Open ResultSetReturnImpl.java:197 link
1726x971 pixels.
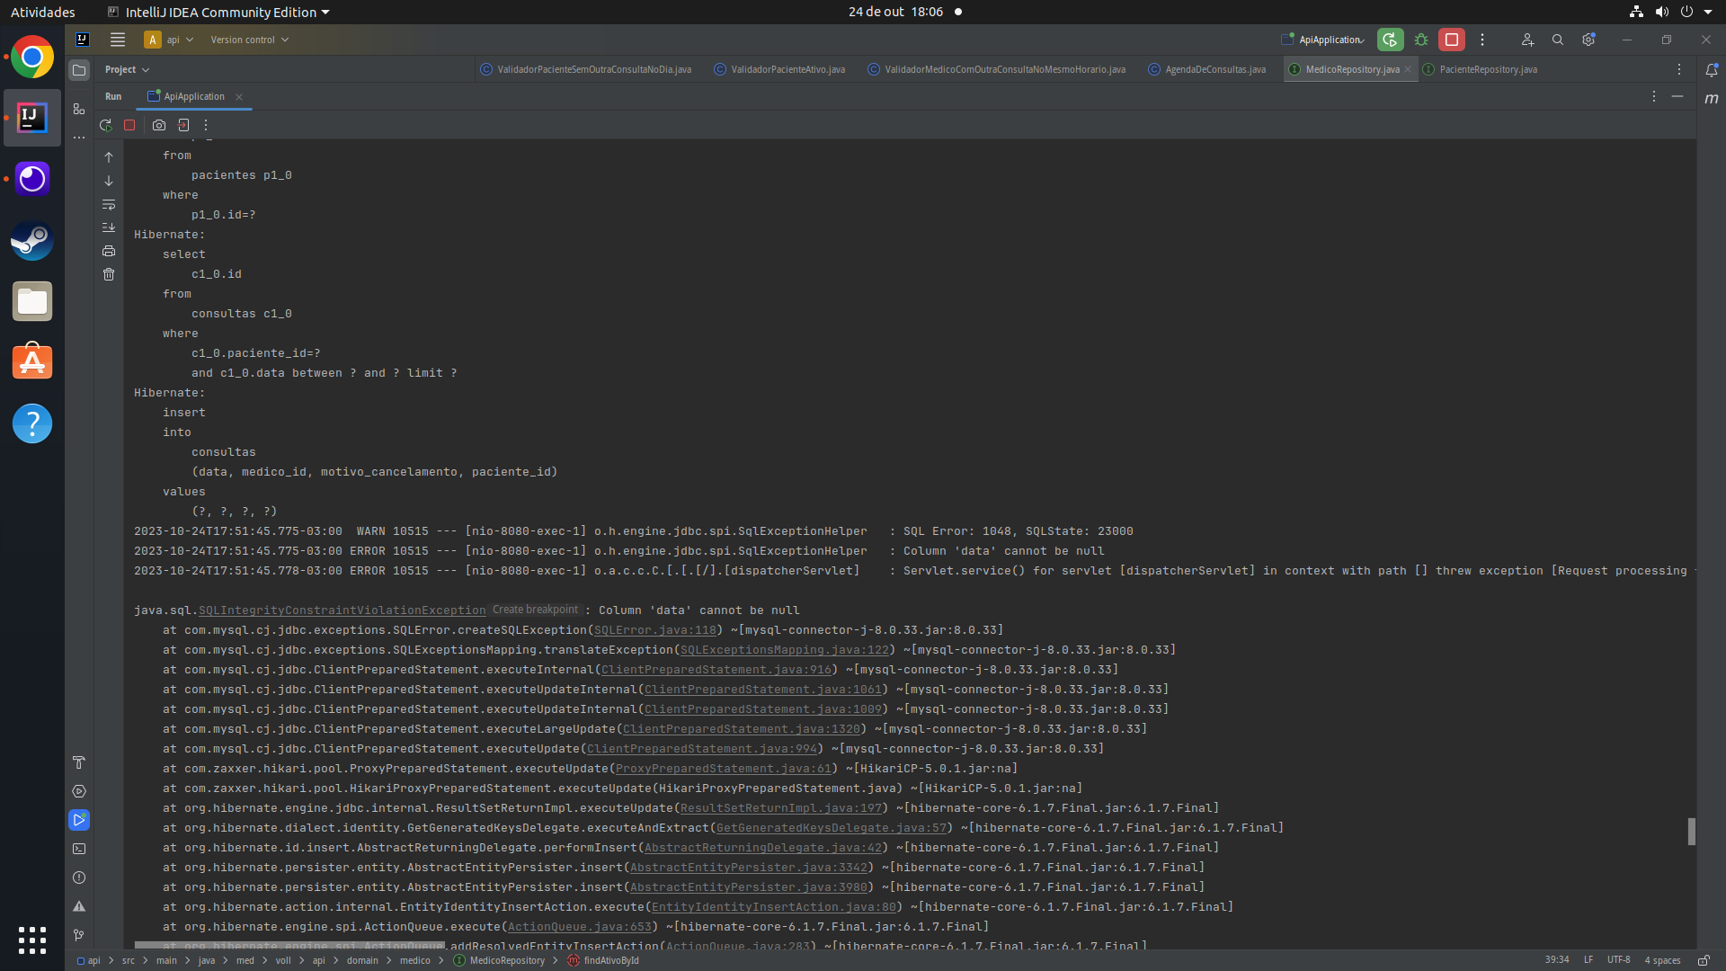[781, 808]
